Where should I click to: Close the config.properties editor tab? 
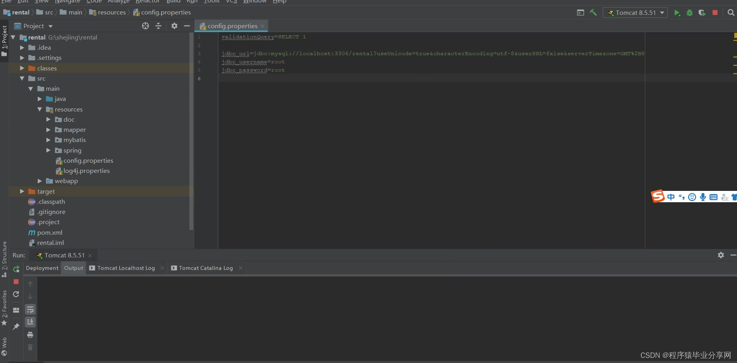coord(263,26)
